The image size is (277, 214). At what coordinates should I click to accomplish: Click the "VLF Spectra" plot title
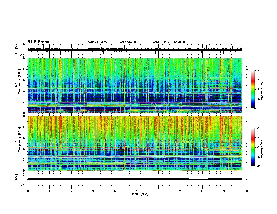pos(40,42)
